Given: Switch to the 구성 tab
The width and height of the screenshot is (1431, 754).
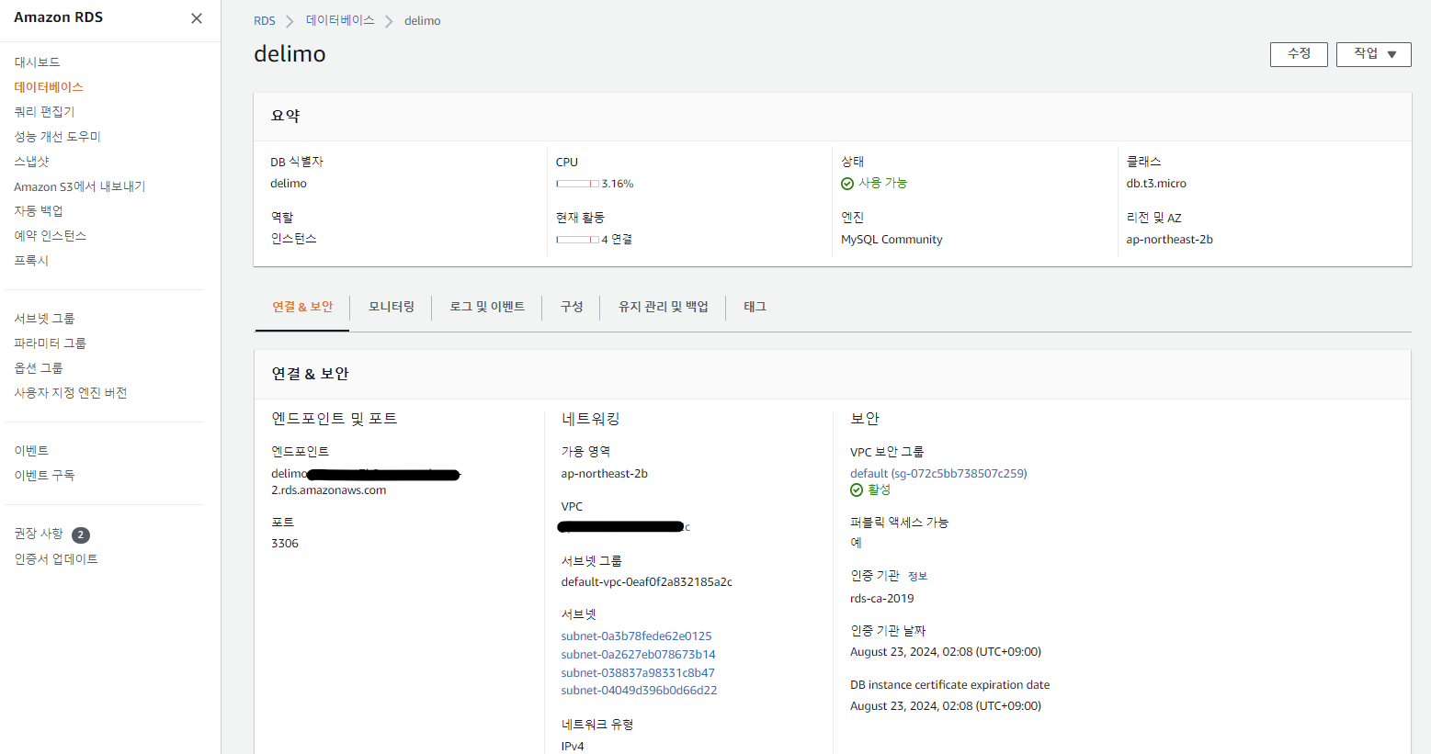Looking at the screenshot, I should (x=572, y=307).
